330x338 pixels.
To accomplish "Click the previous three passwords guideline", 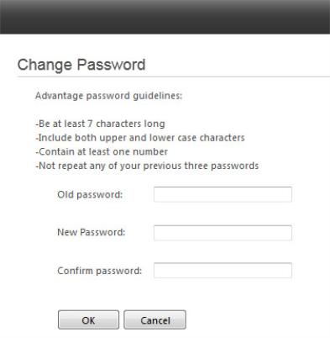I will click(x=147, y=166).
